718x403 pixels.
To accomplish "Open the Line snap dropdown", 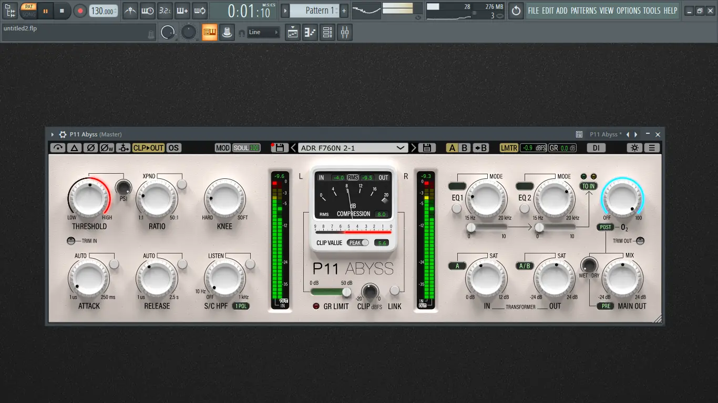I will pos(263,32).
